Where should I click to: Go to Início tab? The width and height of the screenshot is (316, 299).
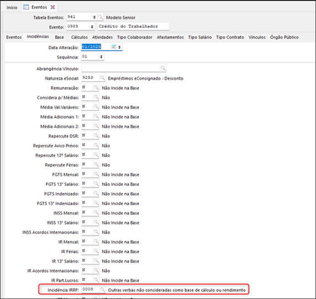tap(12, 7)
